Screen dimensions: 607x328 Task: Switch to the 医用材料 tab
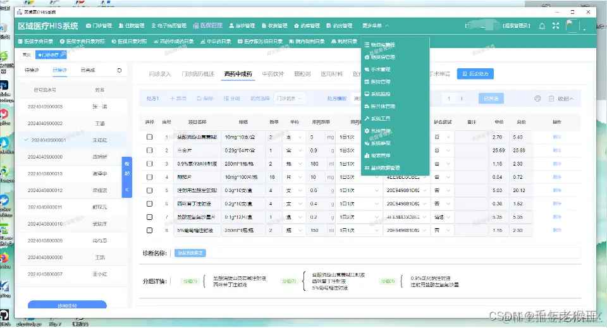tap(332, 74)
